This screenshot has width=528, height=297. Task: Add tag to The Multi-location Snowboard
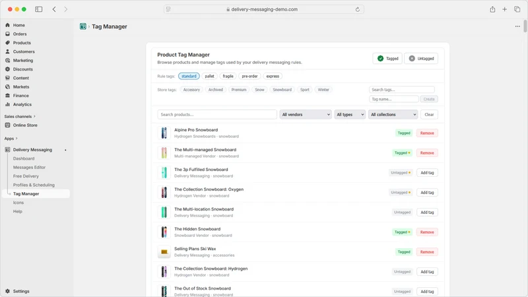point(427,213)
